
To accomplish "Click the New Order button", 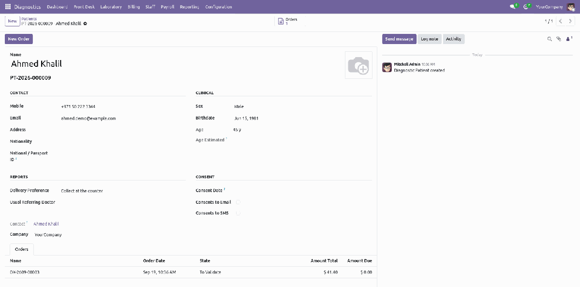I will tap(19, 39).
